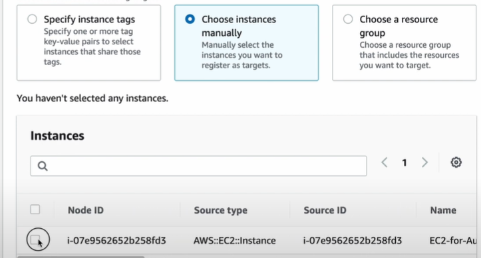Sort by the Source type column header
This screenshot has width=481, height=258.
pyautogui.click(x=221, y=210)
